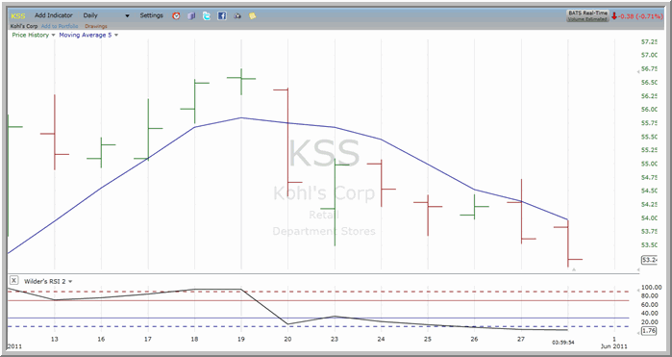
Task: Click the 1.76 RSI value label
Action: 649,331
